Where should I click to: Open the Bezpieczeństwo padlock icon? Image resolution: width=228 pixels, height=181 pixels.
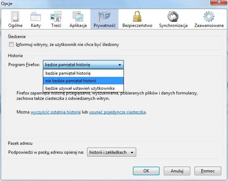click(137, 17)
